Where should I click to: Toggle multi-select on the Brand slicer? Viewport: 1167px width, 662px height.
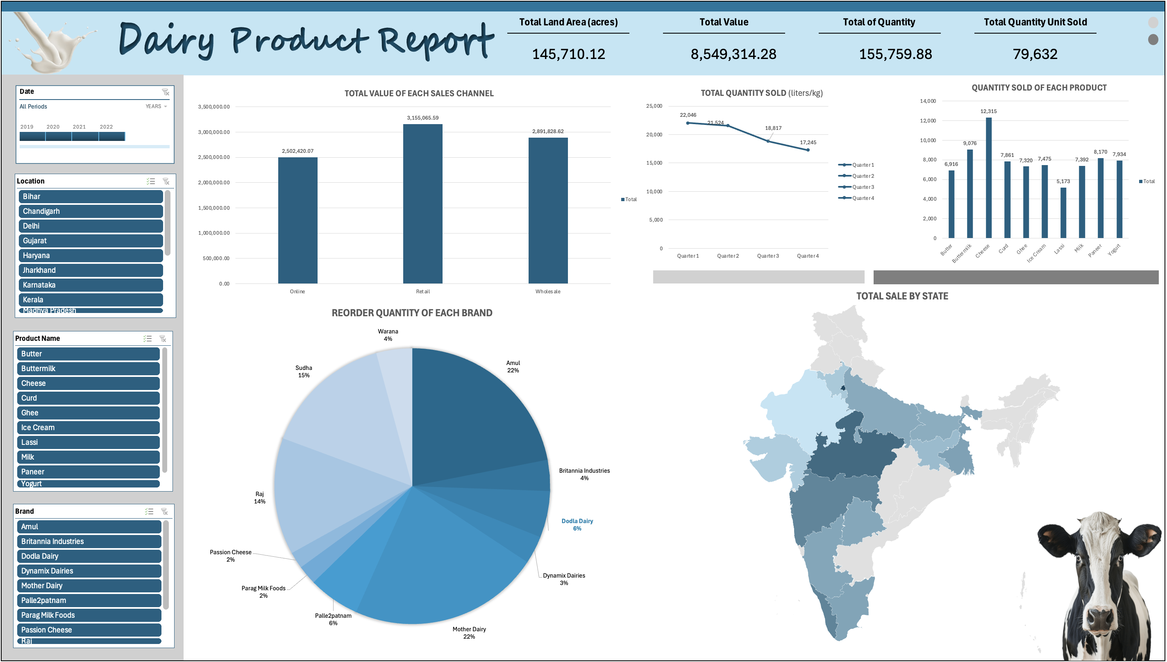click(149, 512)
